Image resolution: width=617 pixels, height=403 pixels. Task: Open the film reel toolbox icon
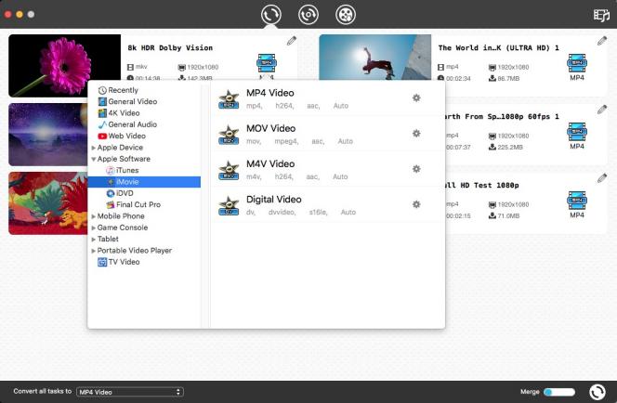point(346,15)
